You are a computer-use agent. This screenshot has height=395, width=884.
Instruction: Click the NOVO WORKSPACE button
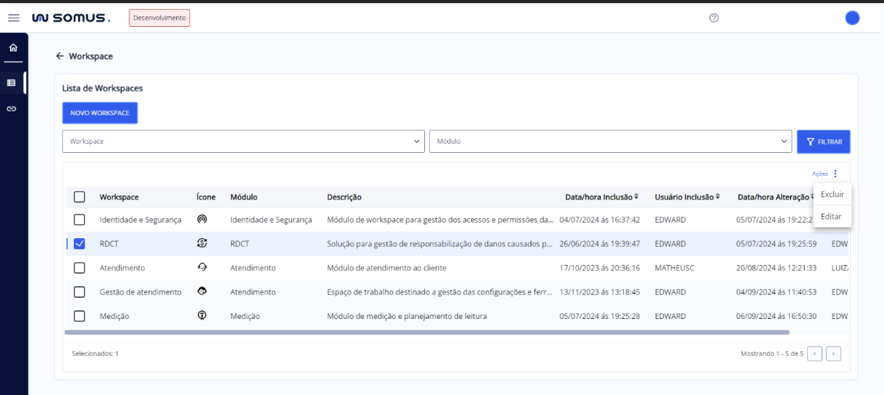(x=100, y=112)
